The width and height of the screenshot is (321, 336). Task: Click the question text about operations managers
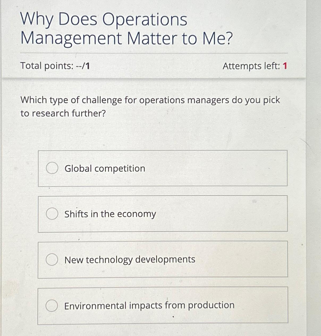coord(151,107)
